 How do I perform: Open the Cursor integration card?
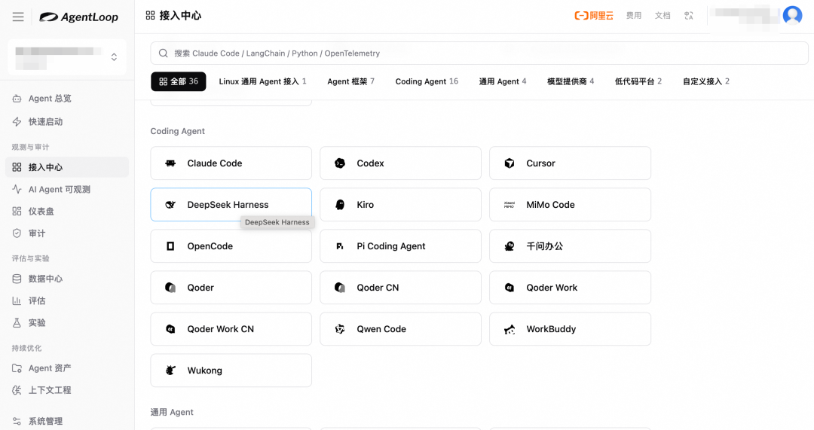coord(570,163)
